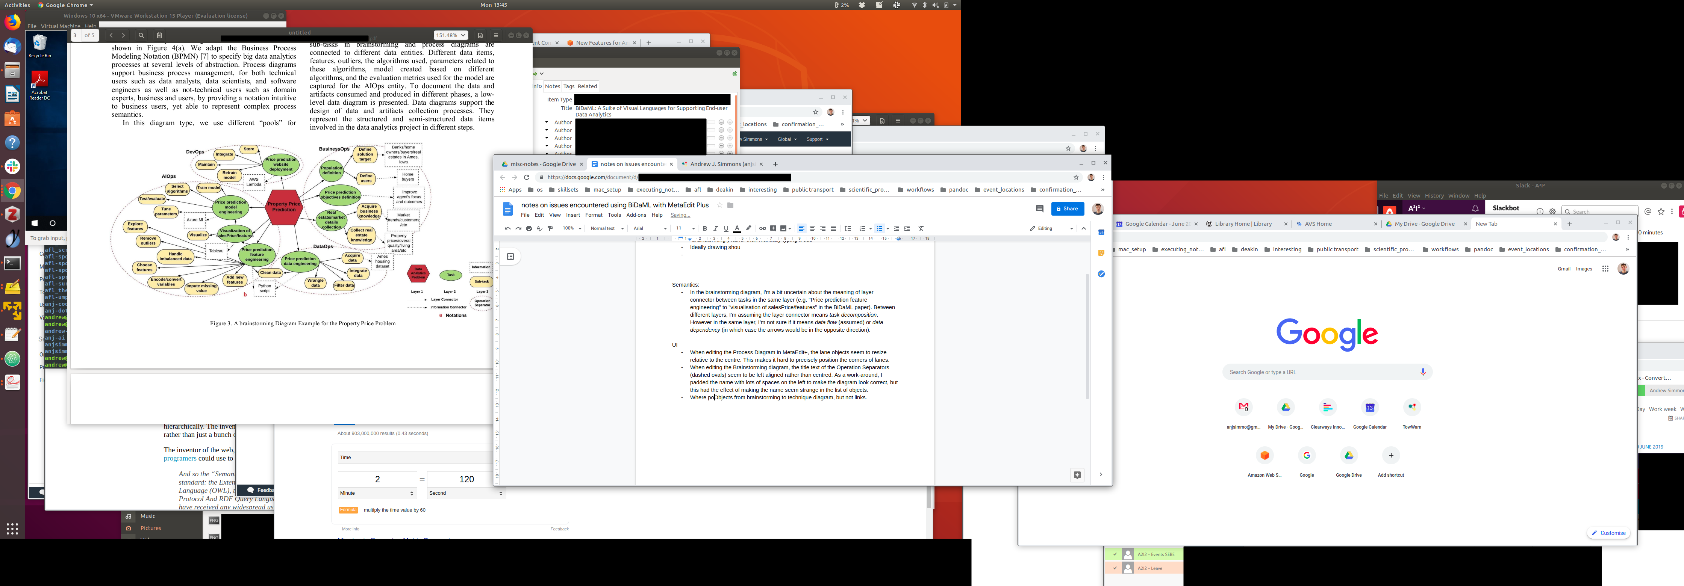Click the text color icon
The image size is (1684, 586).
click(x=737, y=229)
